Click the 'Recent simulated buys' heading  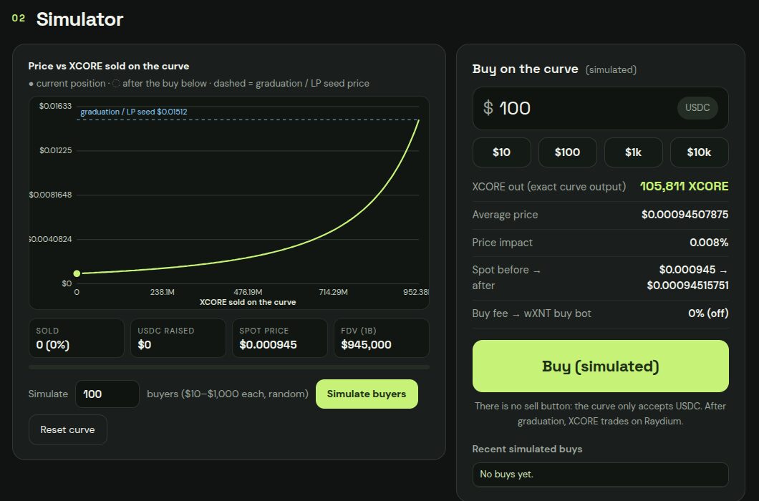[x=527, y=449]
